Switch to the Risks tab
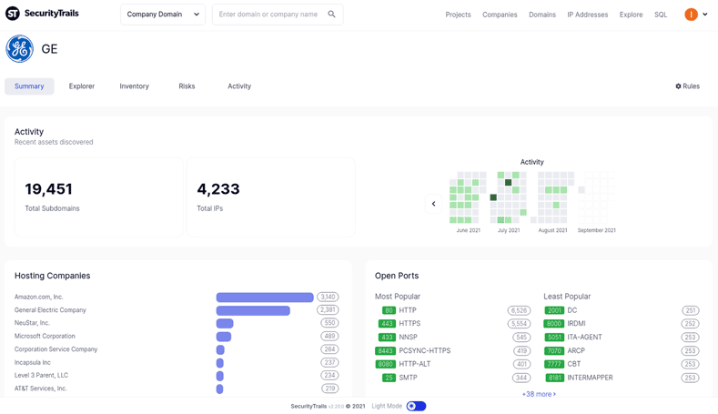718x414 pixels. pyautogui.click(x=187, y=86)
